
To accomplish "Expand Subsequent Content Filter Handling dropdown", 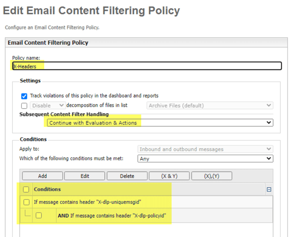I will point(160,123).
